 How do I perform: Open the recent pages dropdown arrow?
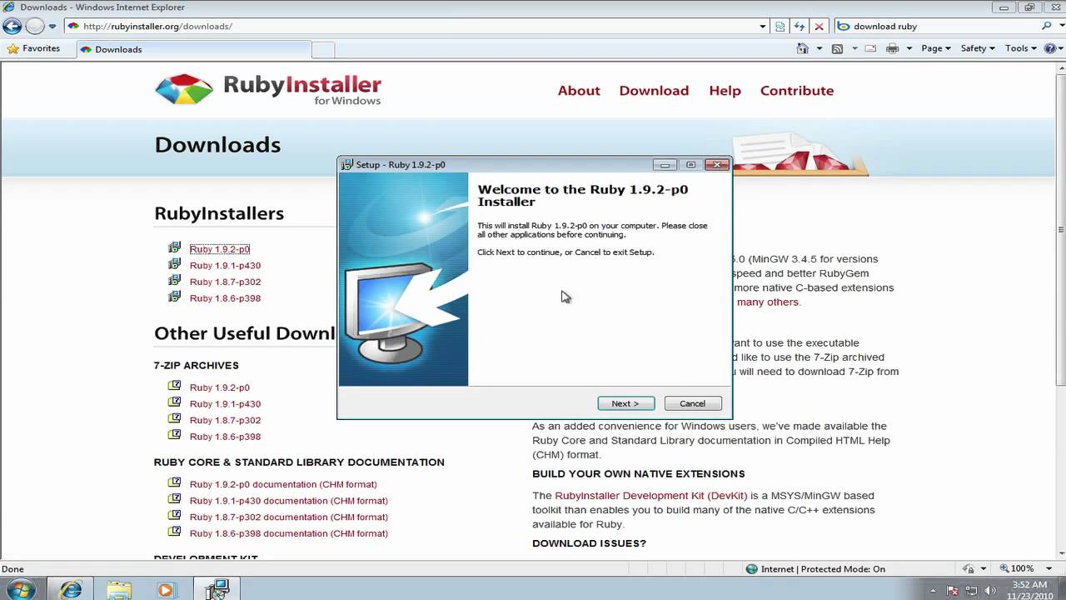(x=52, y=27)
